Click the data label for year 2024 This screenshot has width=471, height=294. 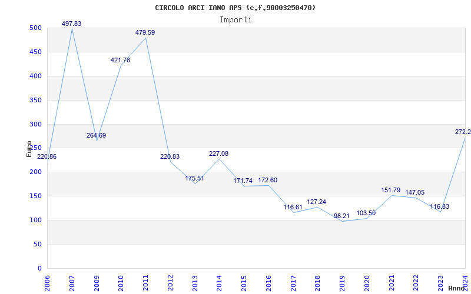pyautogui.click(x=463, y=132)
